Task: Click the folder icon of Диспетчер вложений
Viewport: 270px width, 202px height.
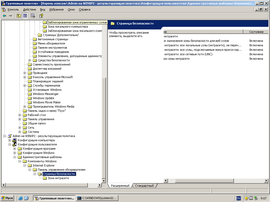Action: pos(30,69)
